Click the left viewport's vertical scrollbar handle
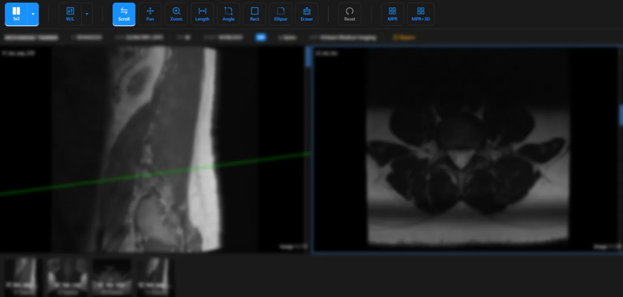Viewport: 623px width, 297px height. tap(308, 57)
